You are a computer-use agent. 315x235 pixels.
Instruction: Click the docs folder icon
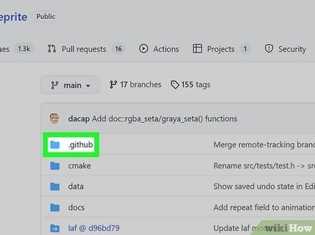pyautogui.click(x=55, y=207)
